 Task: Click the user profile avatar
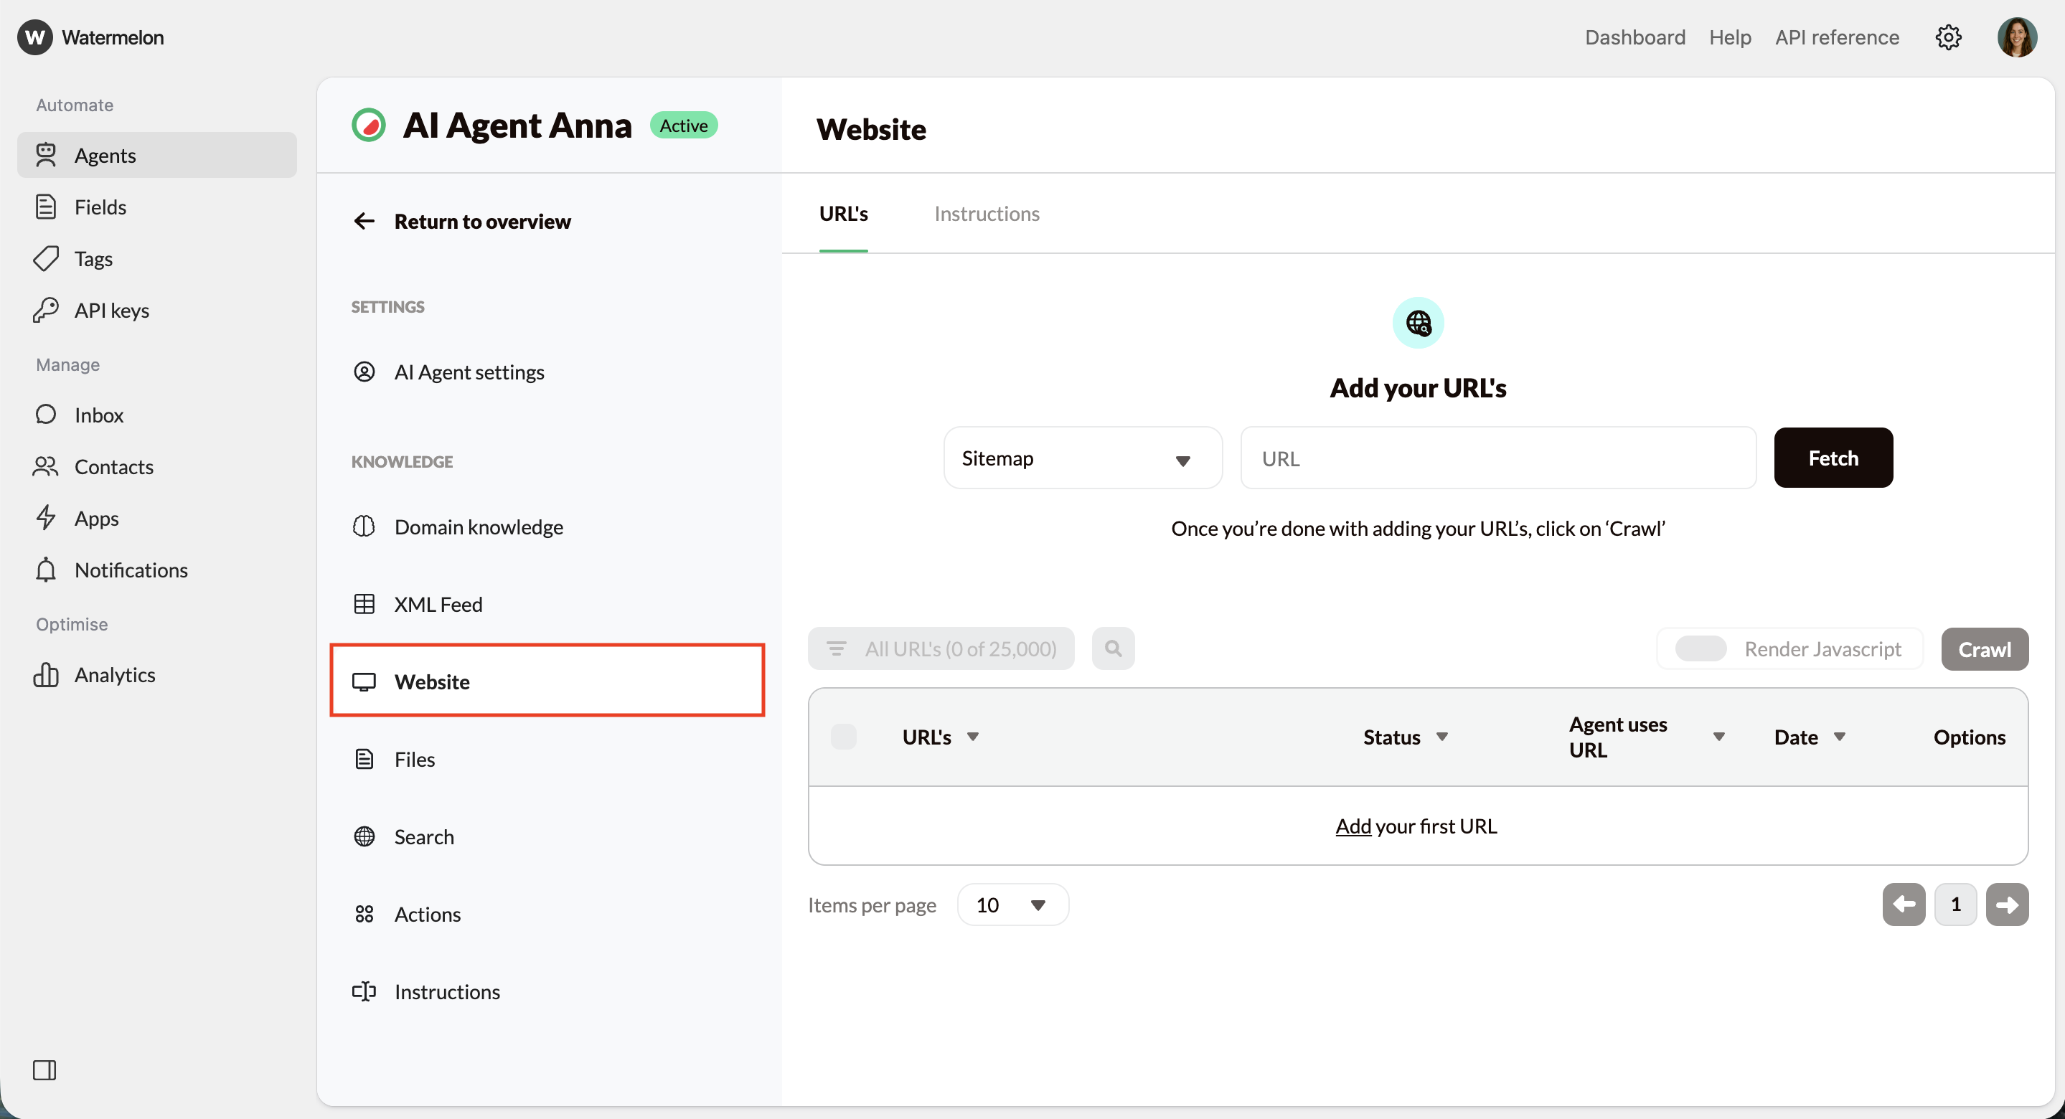pyautogui.click(x=2016, y=37)
